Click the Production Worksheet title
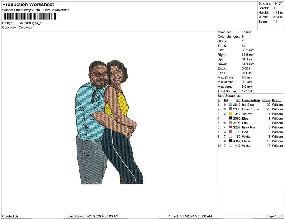 pos(28,5)
